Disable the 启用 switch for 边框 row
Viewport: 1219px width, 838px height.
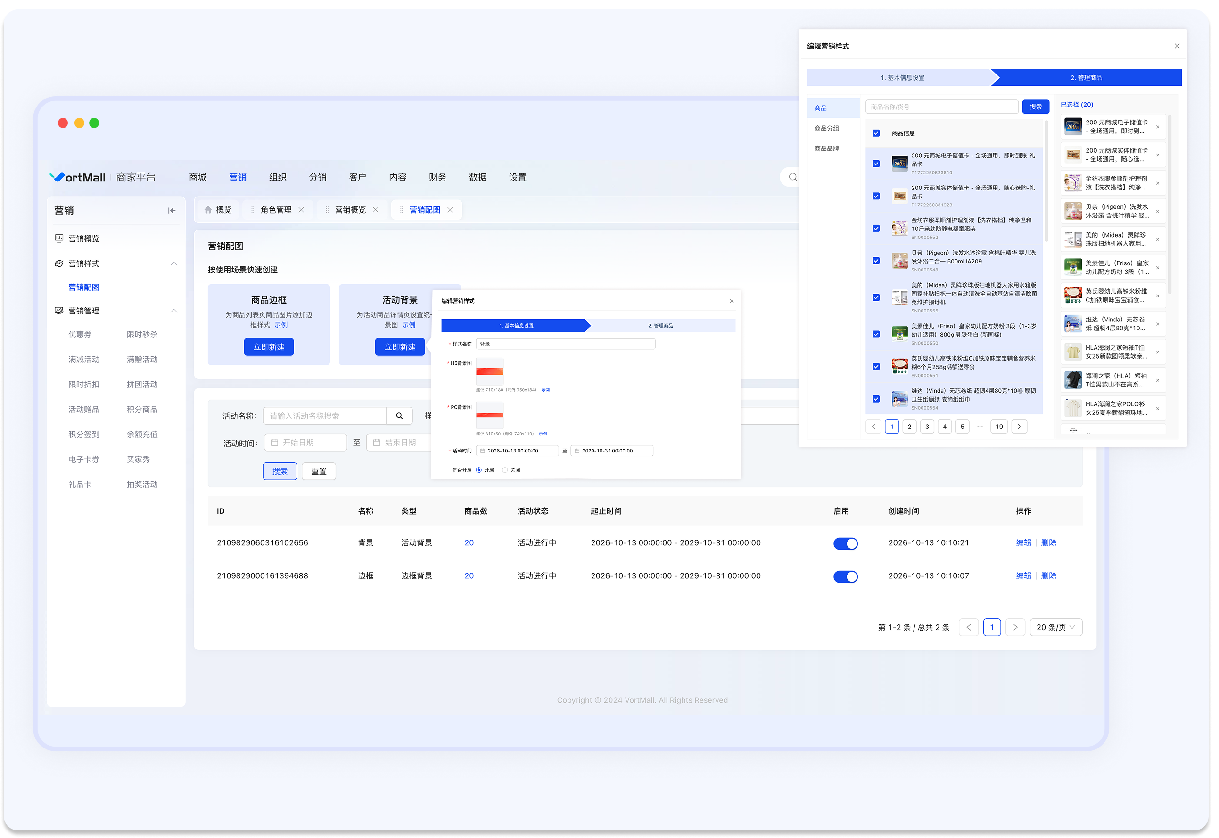(x=845, y=577)
